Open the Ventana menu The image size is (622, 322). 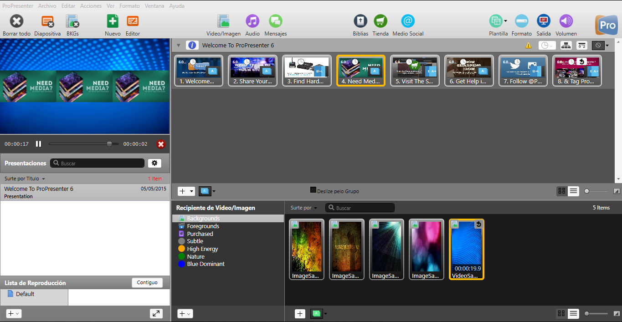point(154,6)
